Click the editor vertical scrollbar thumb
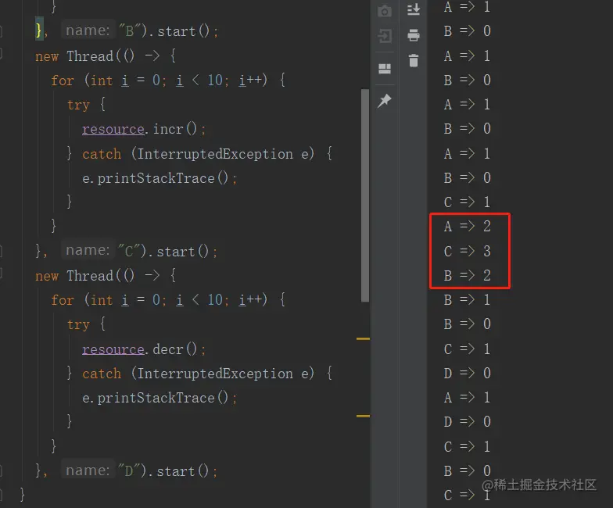This screenshot has width=613, height=508. [365, 195]
